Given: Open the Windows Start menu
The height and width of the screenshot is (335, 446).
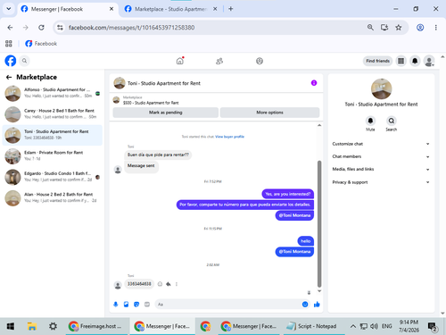Looking at the screenshot, I should 11,326.
